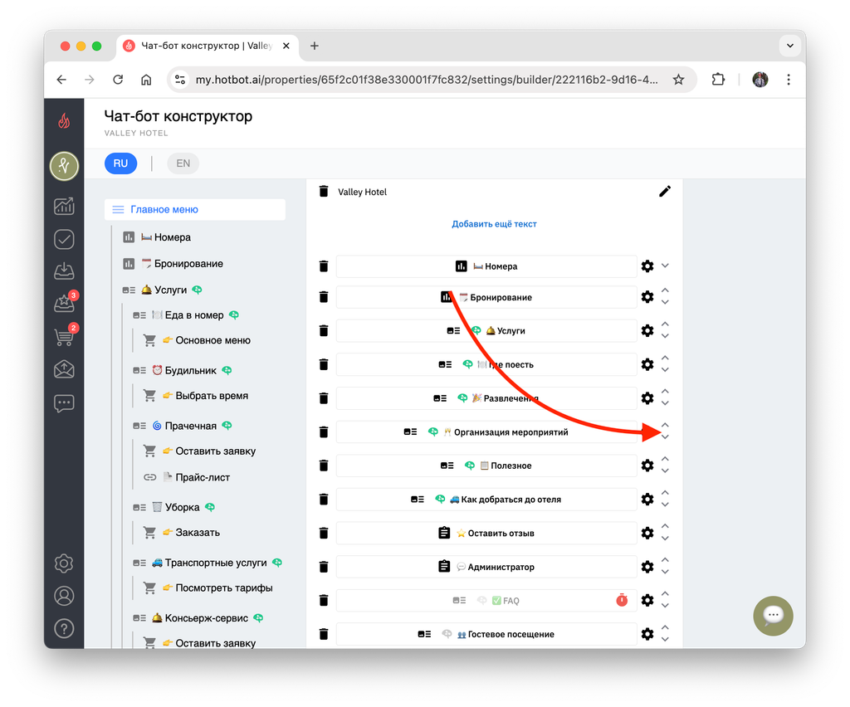Open the tasks checkmark icon in sidebar
The height and width of the screenshot is (707, 850).
(x=64, y=239)
